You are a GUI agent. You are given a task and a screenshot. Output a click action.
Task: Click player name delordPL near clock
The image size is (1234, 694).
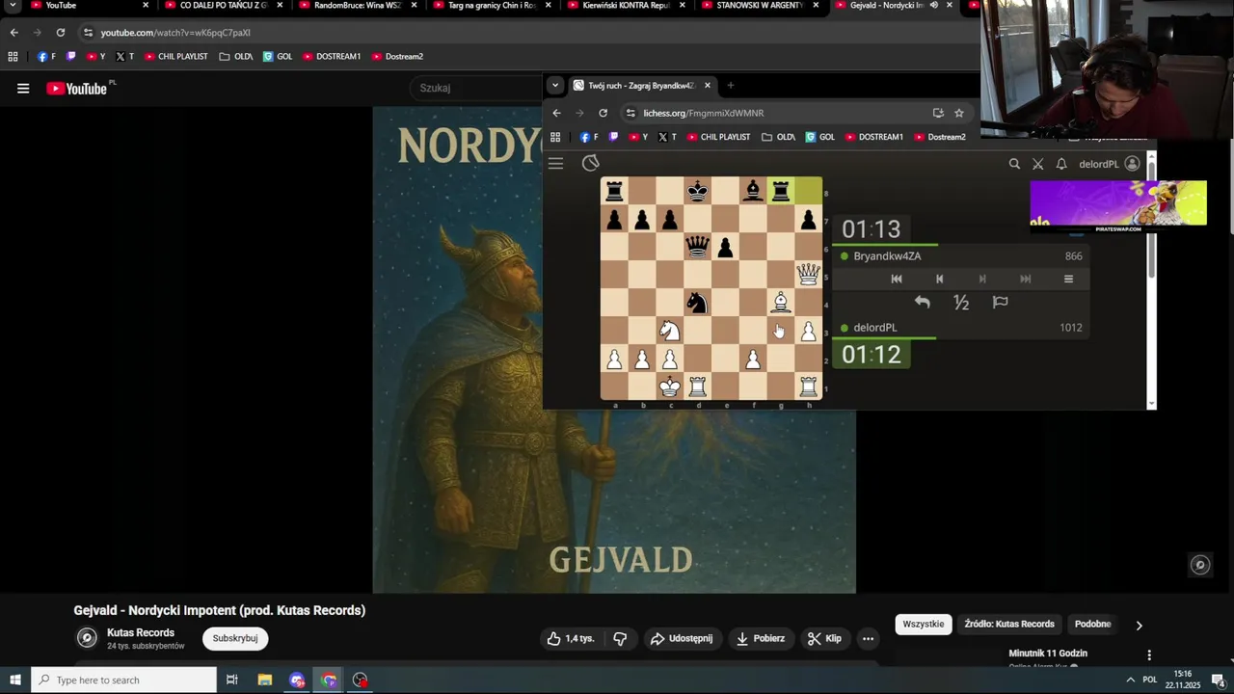click(874, 328)
